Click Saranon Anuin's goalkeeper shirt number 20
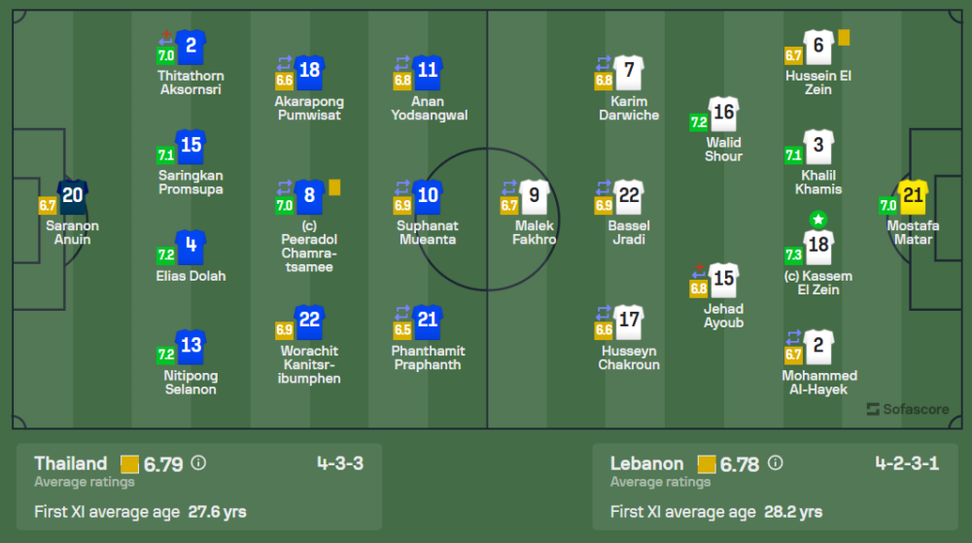This screenshot has height=543, width=972. tap(72, 196)
